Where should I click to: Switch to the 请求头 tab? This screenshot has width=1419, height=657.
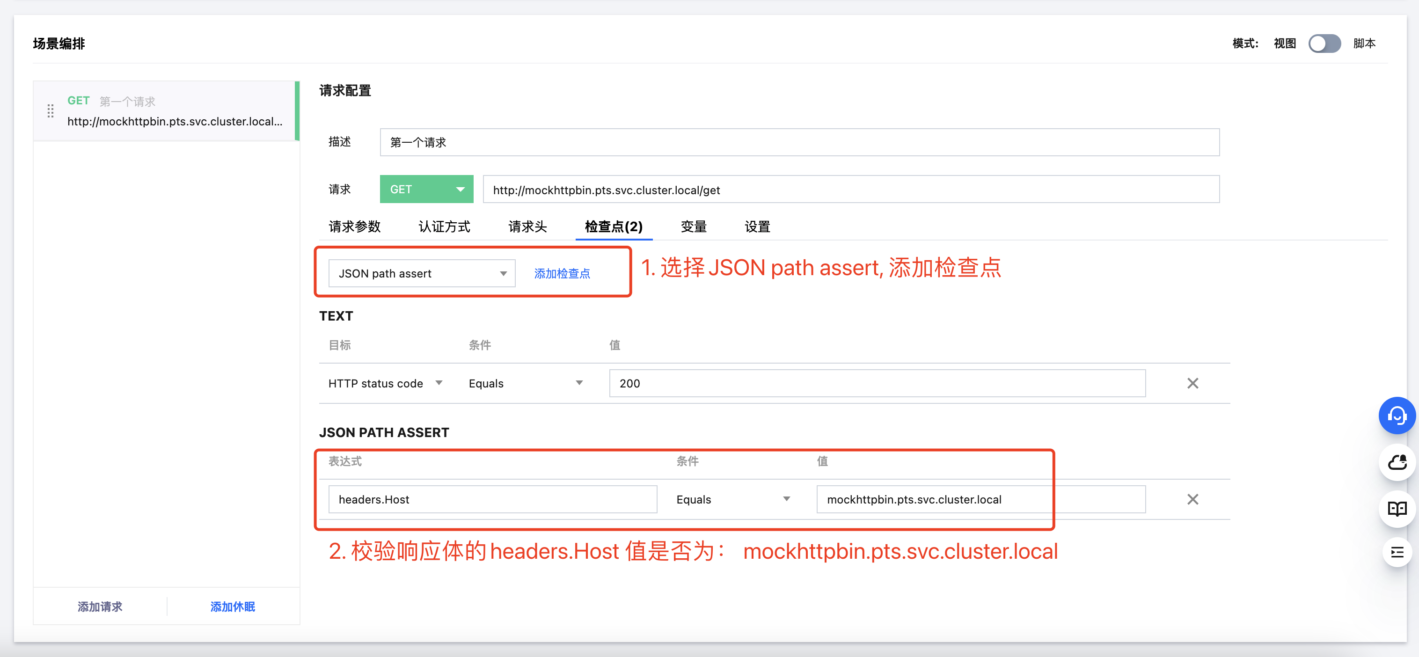point(527,226)
